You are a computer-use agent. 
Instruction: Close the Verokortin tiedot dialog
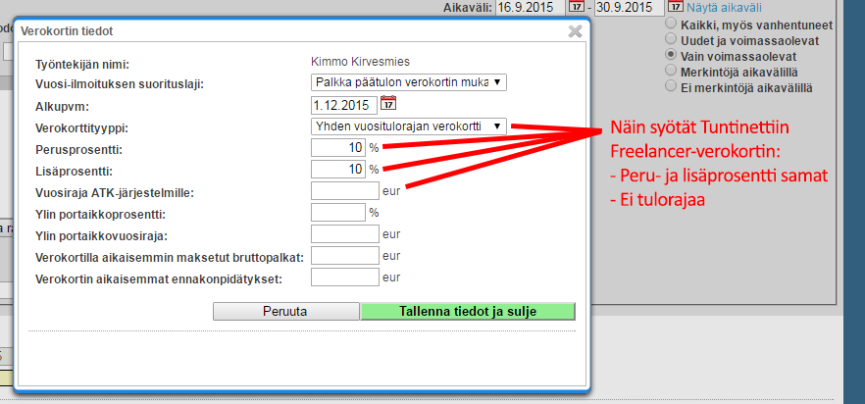[x=576, y=31]
